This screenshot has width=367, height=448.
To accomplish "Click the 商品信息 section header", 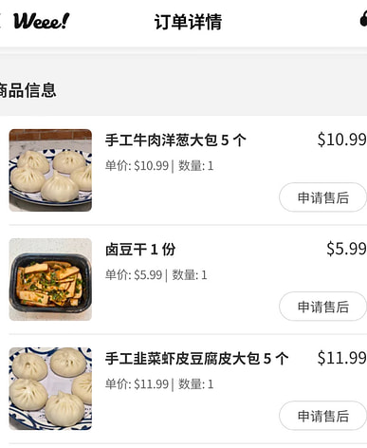I will coord(28,90).
